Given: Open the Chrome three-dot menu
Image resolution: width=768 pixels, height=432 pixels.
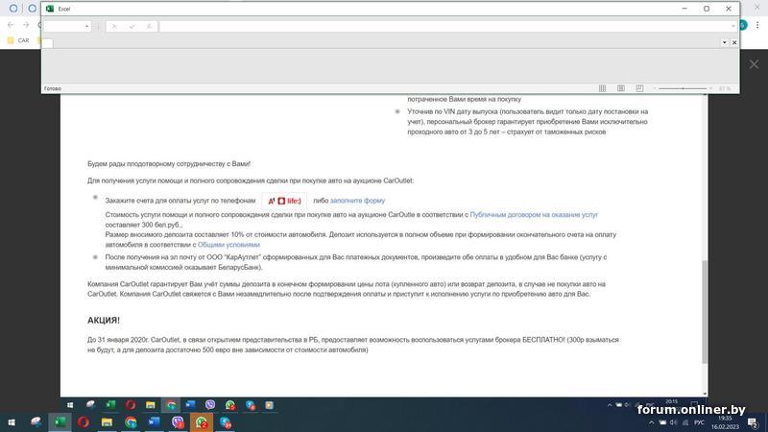Looking at the screenshot, I should click(x=757, y=25).
